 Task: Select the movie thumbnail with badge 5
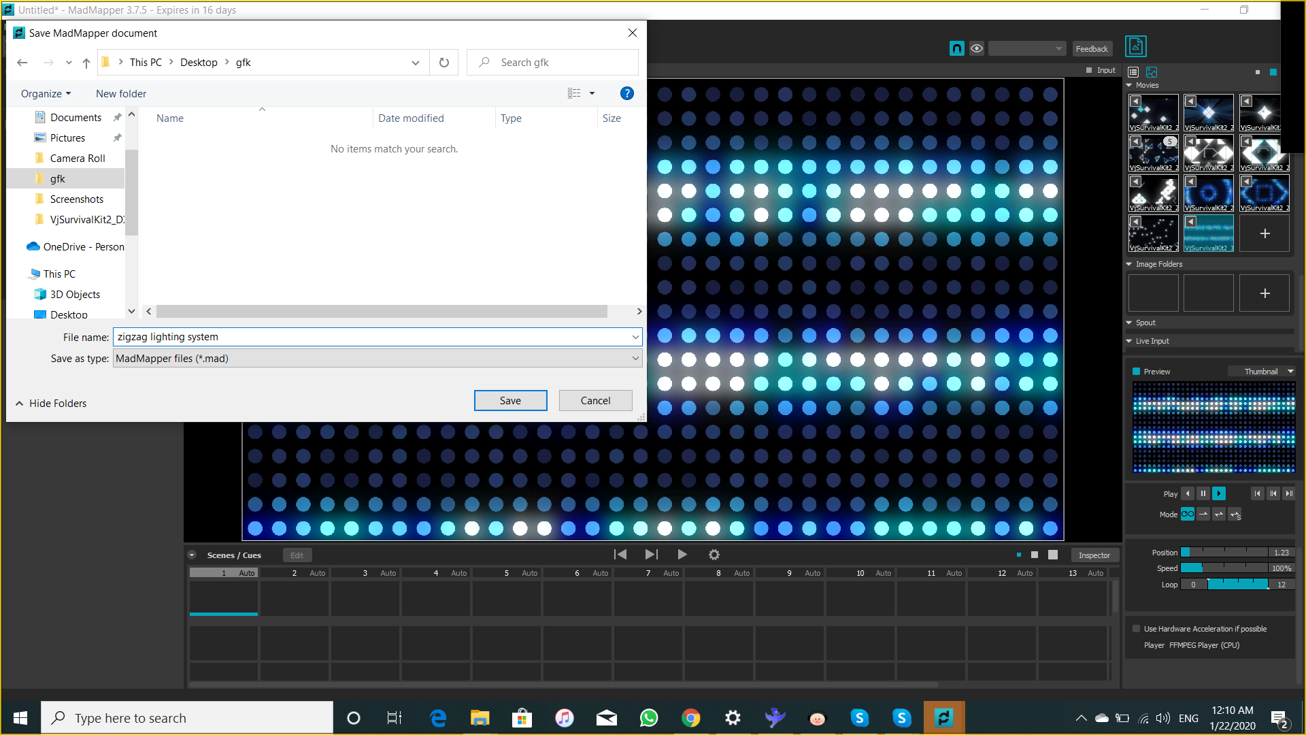[1154, 153]
